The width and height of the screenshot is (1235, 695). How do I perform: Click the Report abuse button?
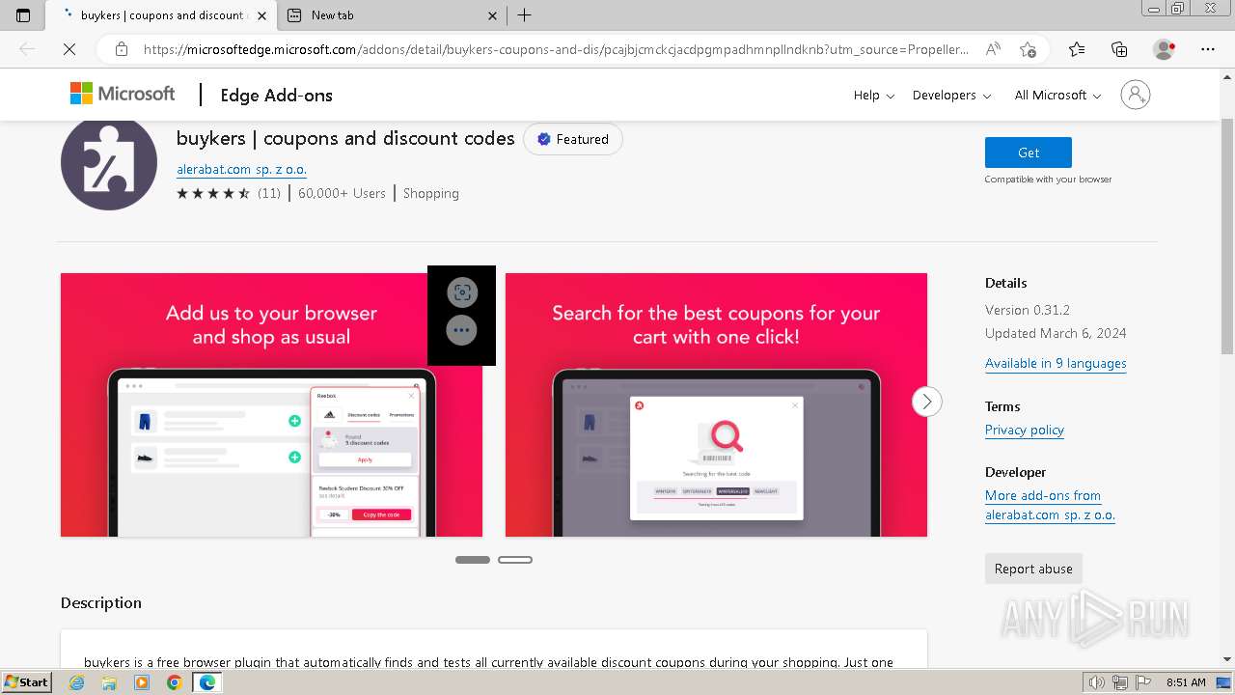coord(1033,569)
